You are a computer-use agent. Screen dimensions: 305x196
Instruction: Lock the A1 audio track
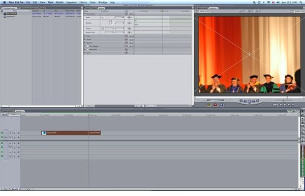click(x=15, y=143)
